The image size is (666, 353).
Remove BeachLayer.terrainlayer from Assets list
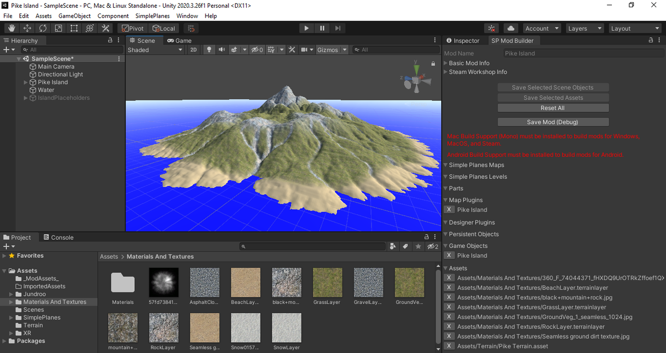pos(449,287)
